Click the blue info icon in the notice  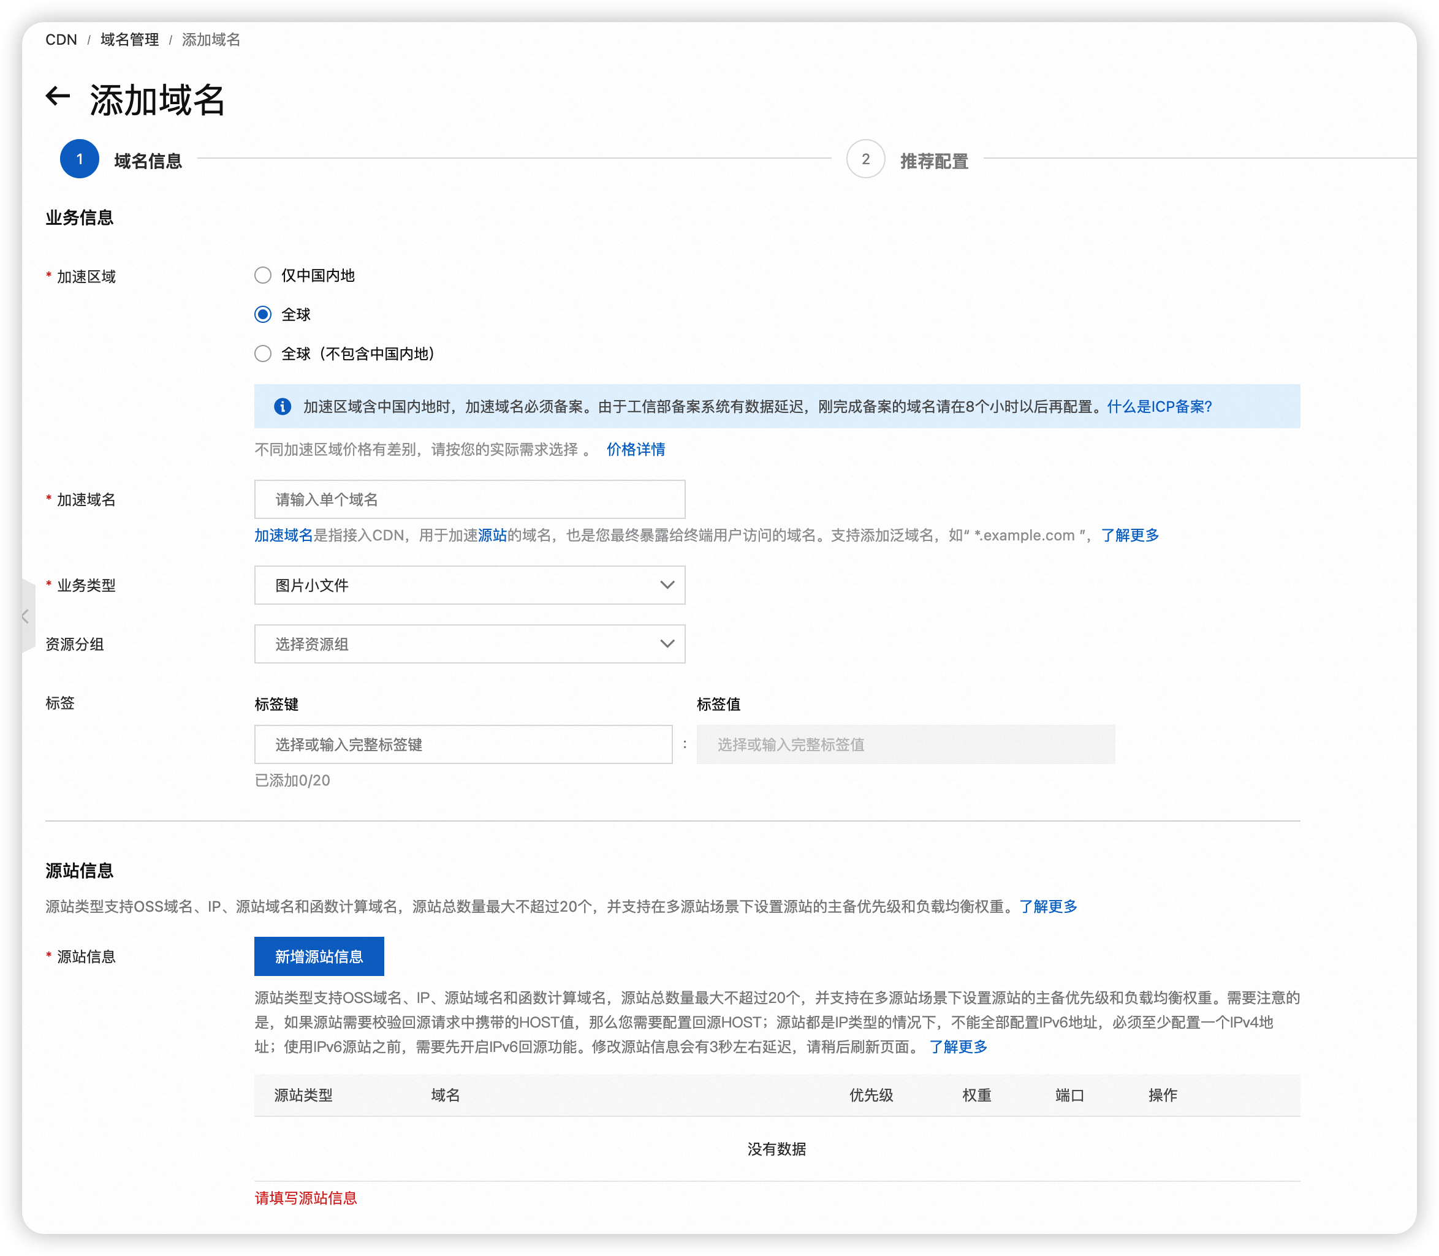coord(283,407)
